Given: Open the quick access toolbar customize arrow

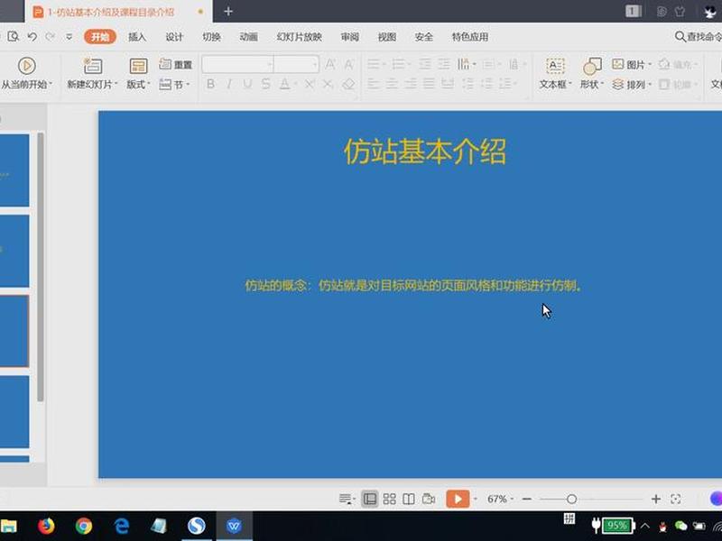Looking at the screenshot, I should (69, 36).
